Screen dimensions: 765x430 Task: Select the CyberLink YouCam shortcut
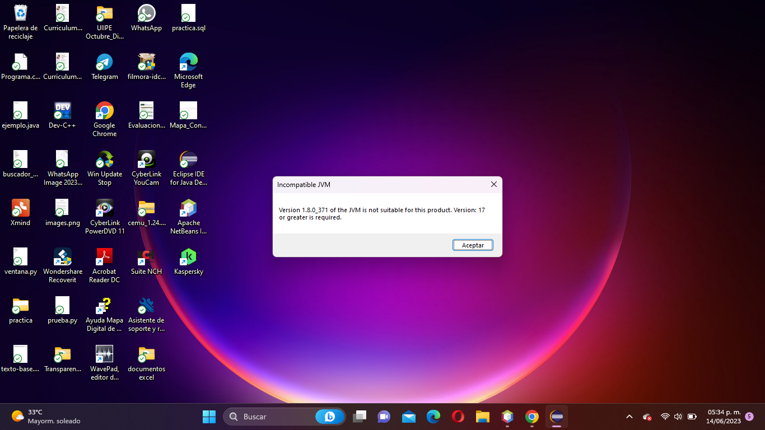[147, 168]
